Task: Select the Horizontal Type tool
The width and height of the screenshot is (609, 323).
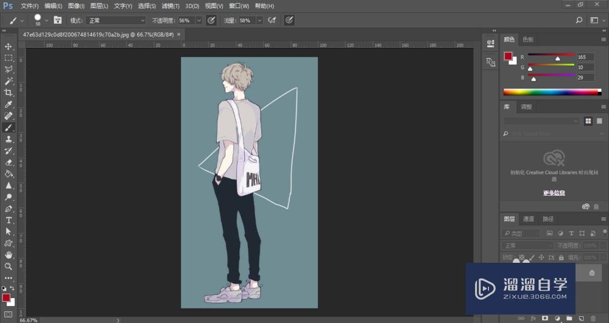Action: [9, 220]
